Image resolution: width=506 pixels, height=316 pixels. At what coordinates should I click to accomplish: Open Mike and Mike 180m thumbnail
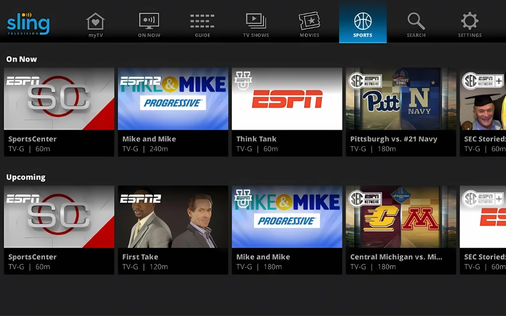click(287, 217)
